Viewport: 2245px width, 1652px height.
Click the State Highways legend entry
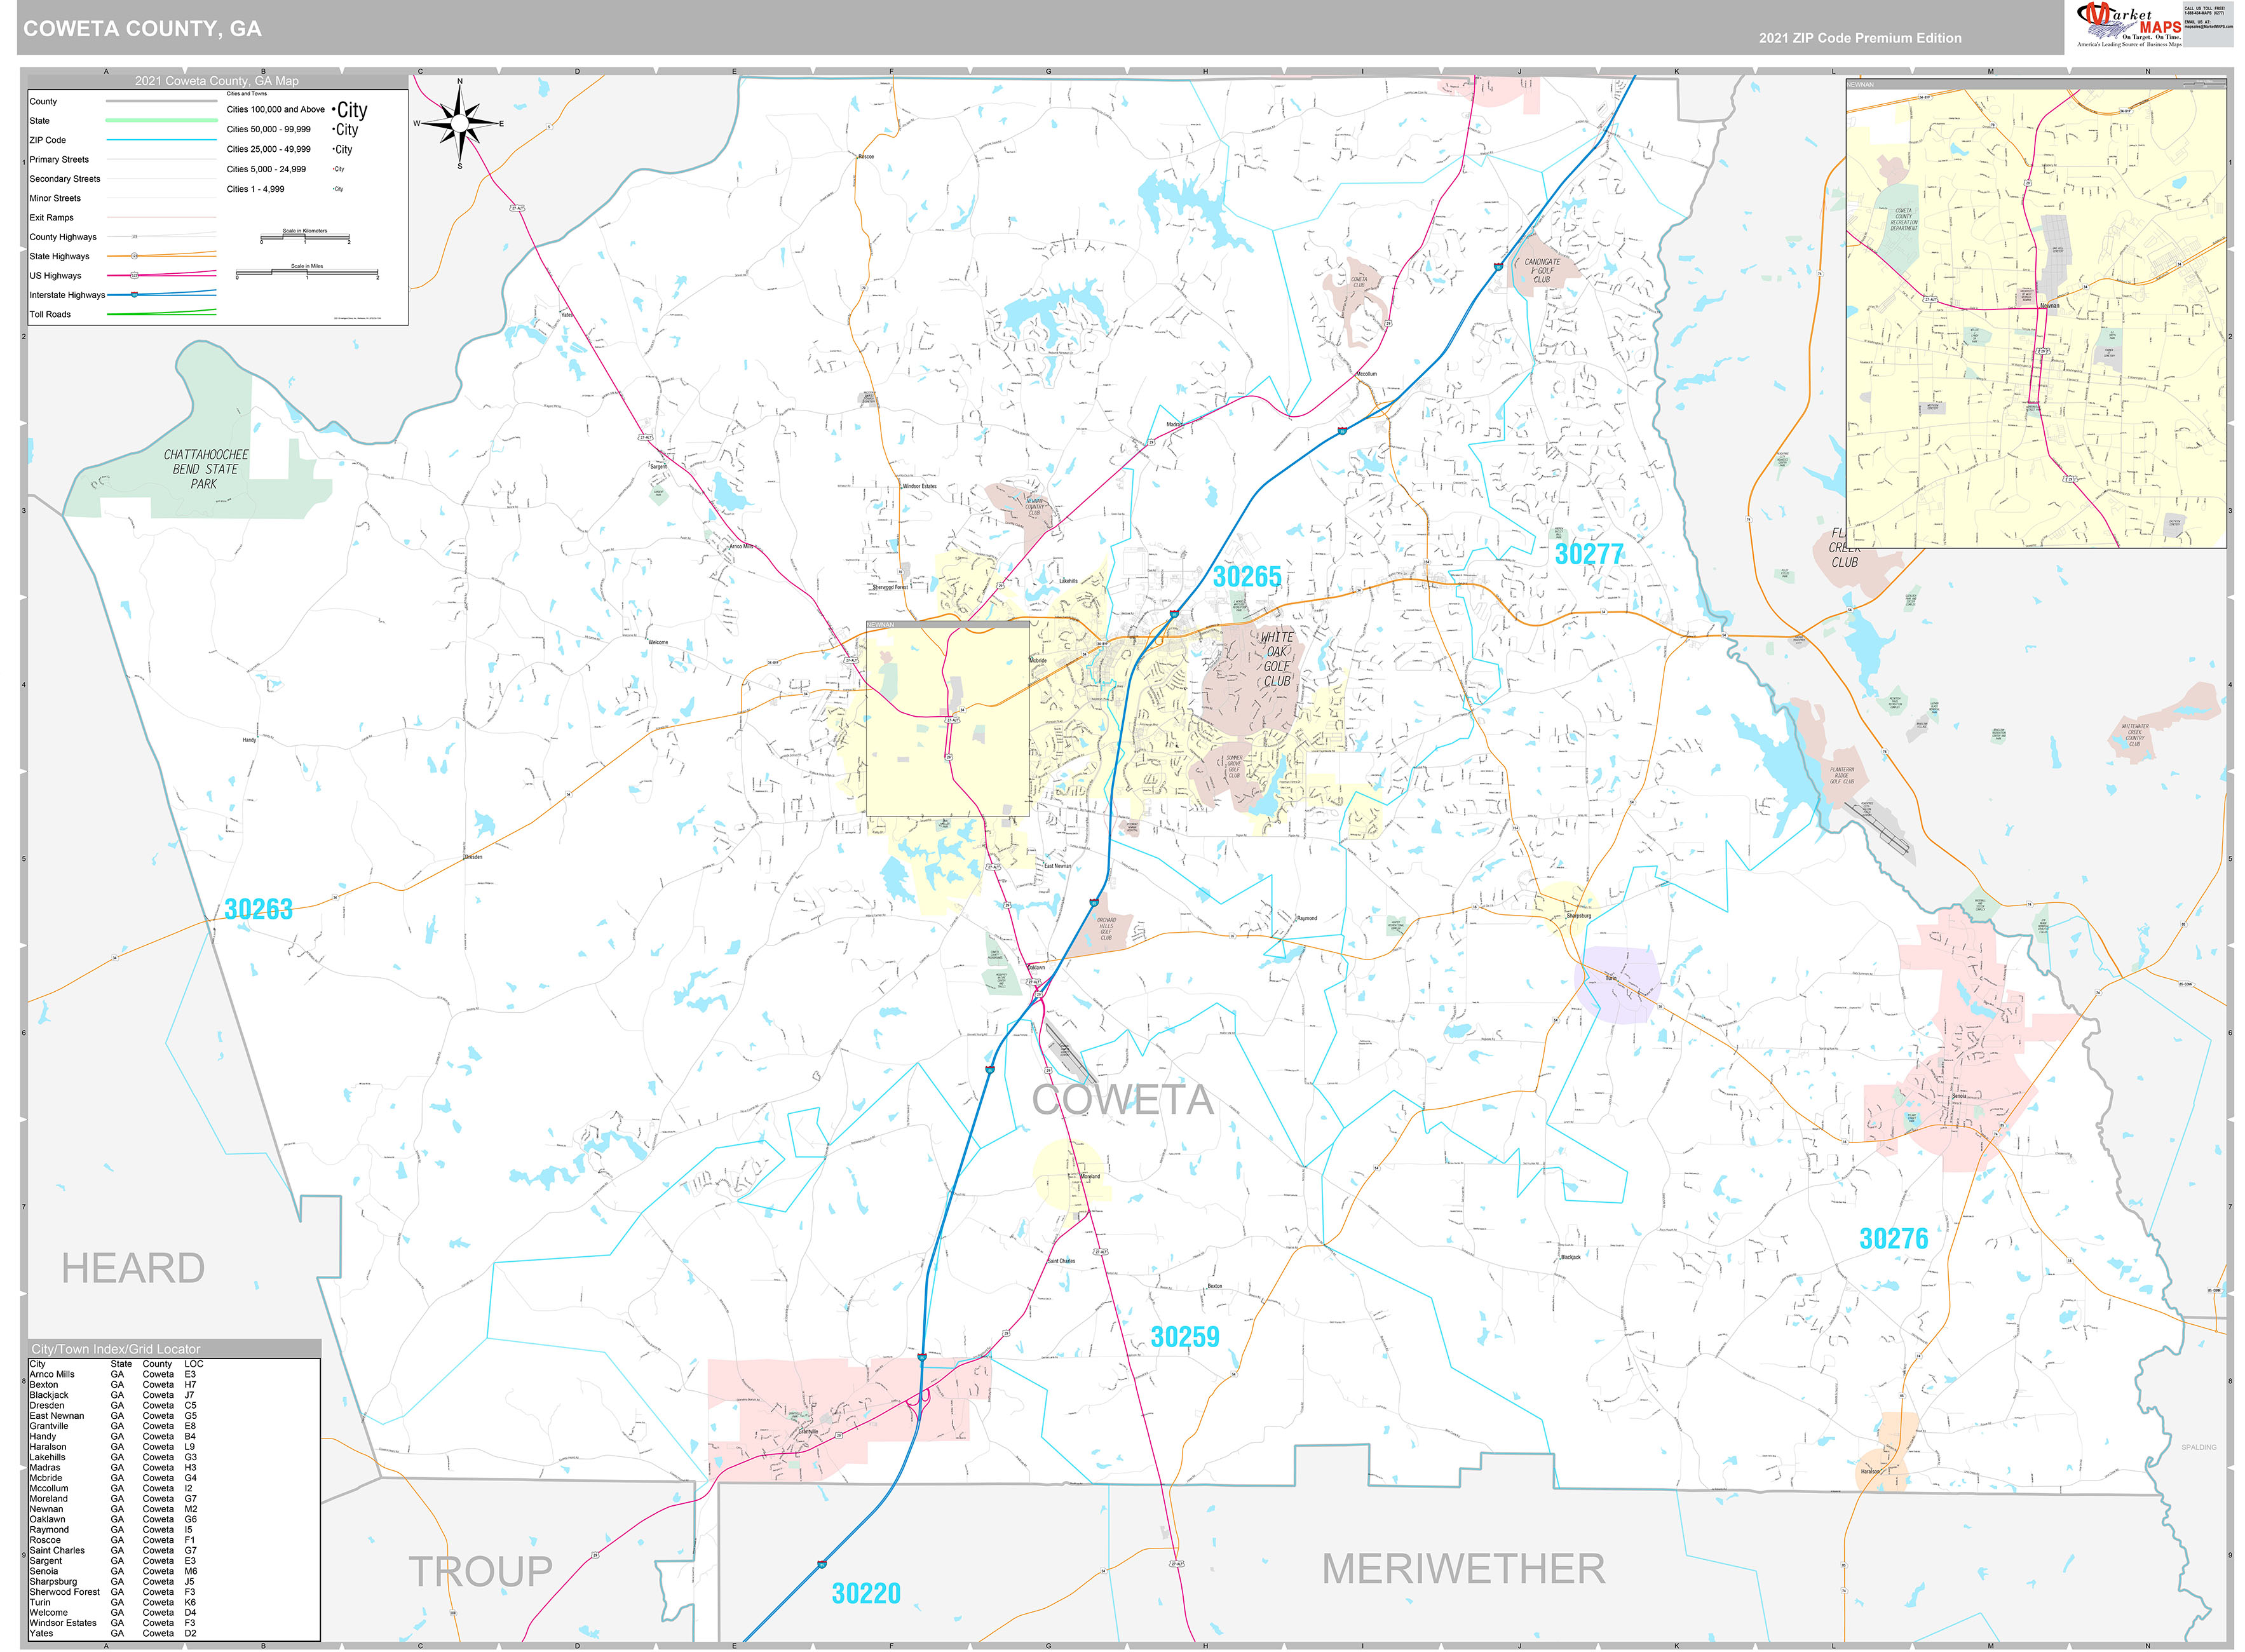(59, 256)
